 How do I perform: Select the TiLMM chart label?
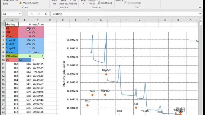tap(145, 111)
